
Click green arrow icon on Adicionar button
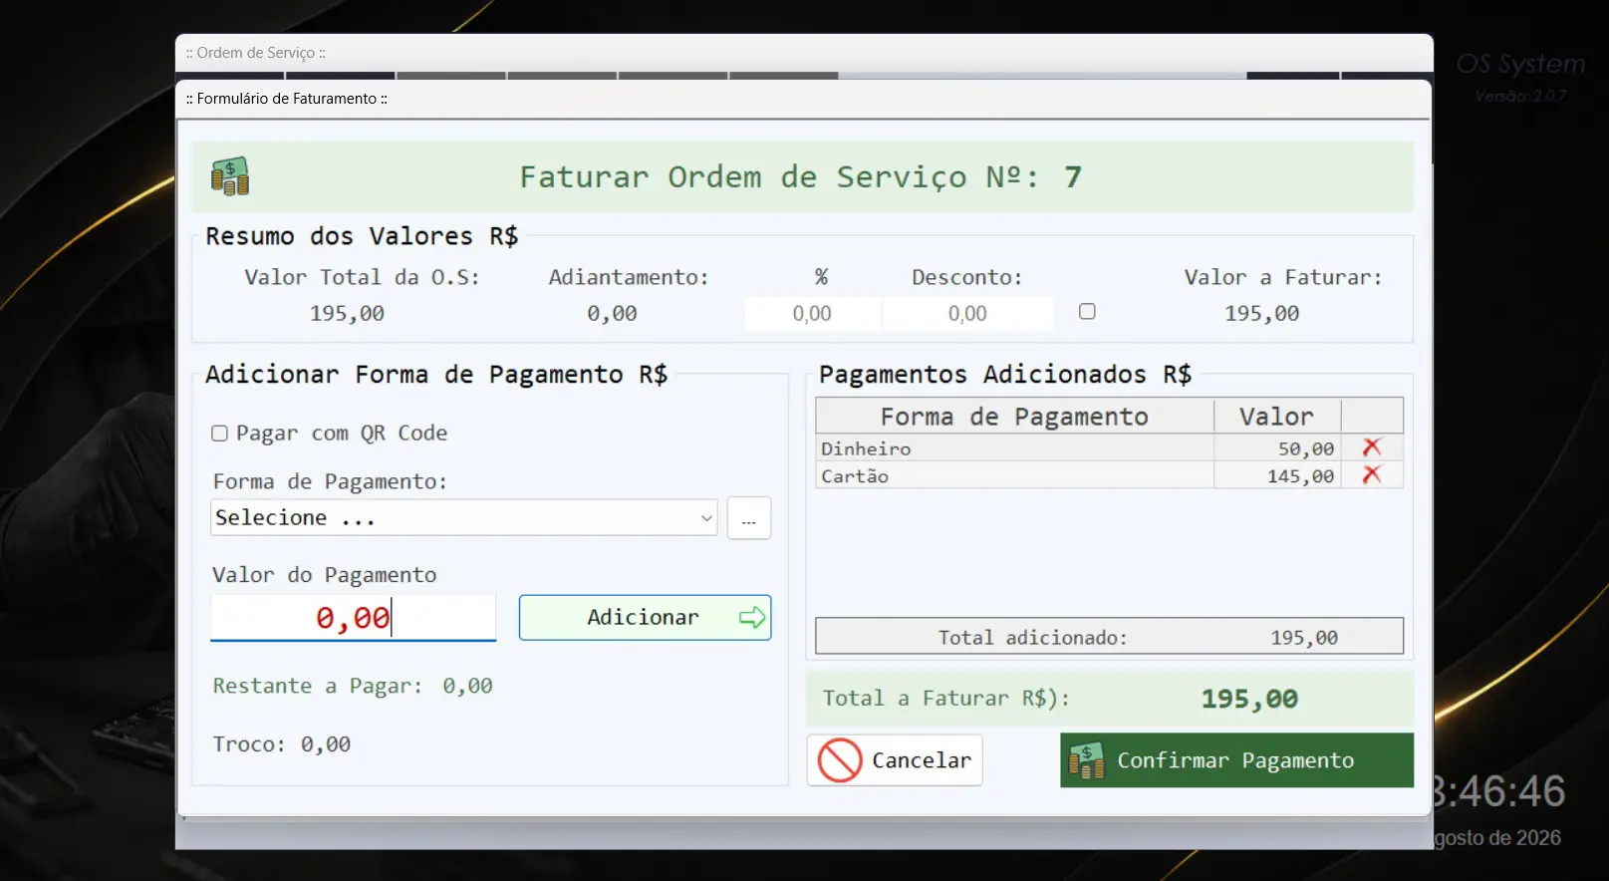click(752, 618)
